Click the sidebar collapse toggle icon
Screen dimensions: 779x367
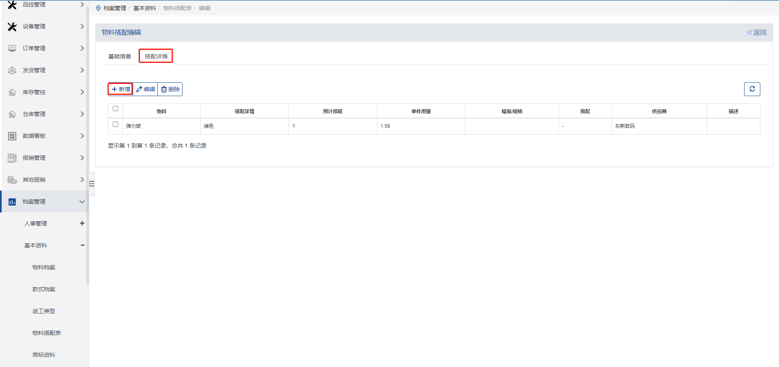[x=92, y=184]
